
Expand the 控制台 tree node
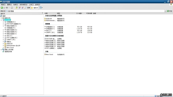tap(3, 42)
